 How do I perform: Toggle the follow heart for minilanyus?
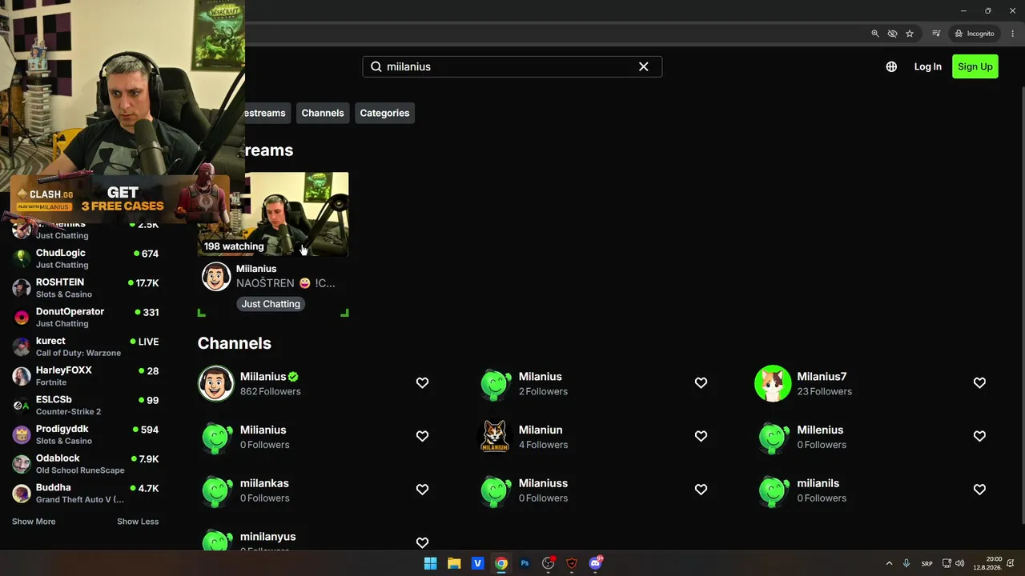[x=422, y=542]
